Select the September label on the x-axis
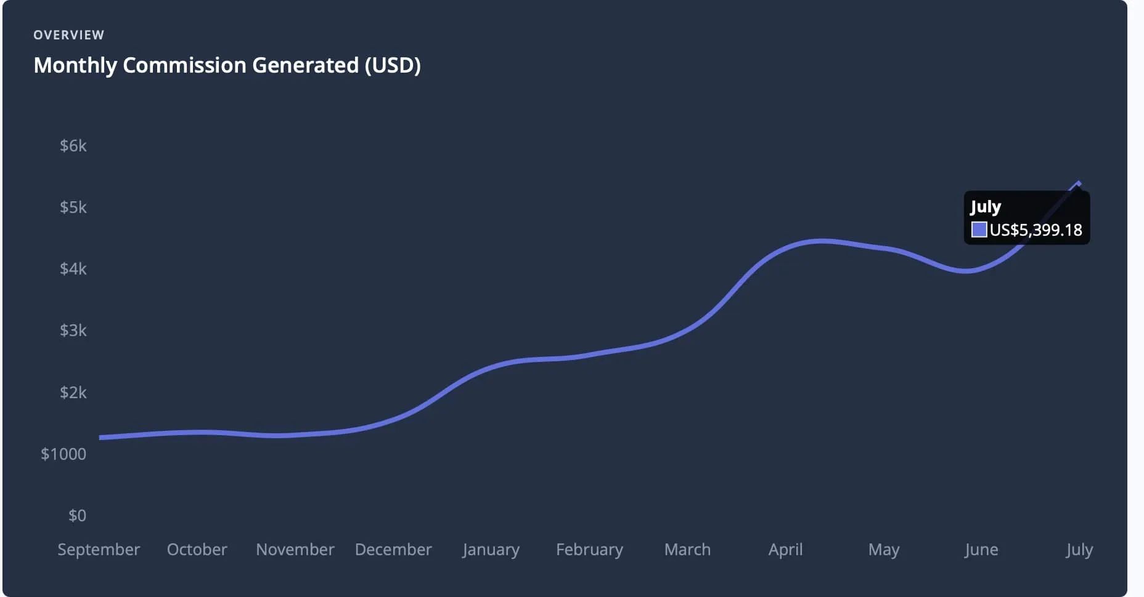Image resolution: width=1144 pixels, height=597 pixels. [x=99, y=549]
